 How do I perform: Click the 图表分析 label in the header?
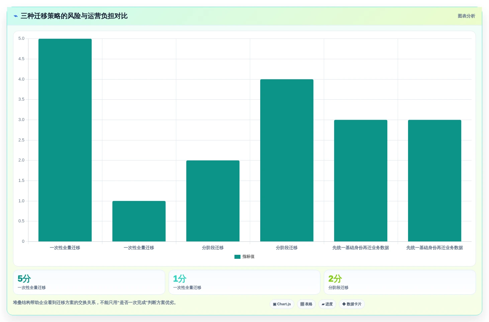(466, 16)
